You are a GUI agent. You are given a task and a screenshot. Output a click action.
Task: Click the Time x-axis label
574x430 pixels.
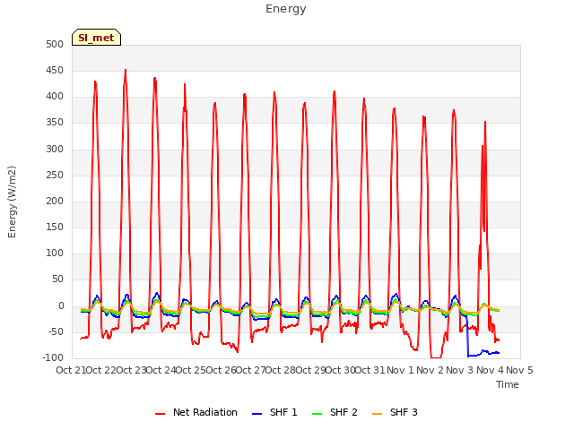coord(508,384)
